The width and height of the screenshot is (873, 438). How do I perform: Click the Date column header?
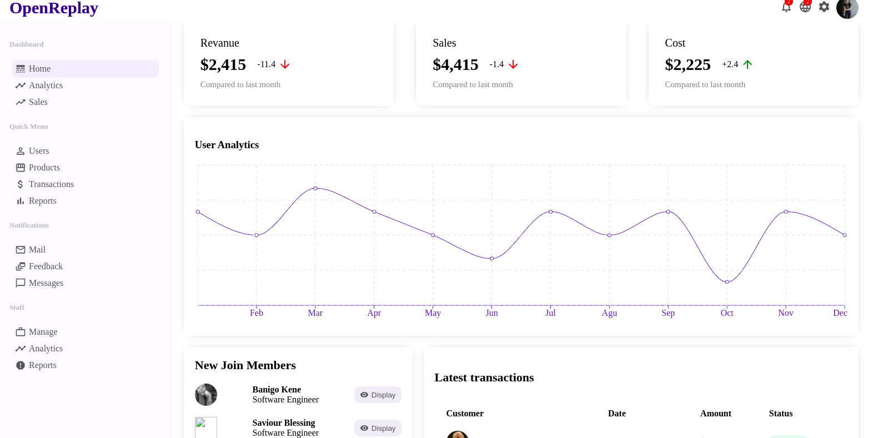coord(617,414)
